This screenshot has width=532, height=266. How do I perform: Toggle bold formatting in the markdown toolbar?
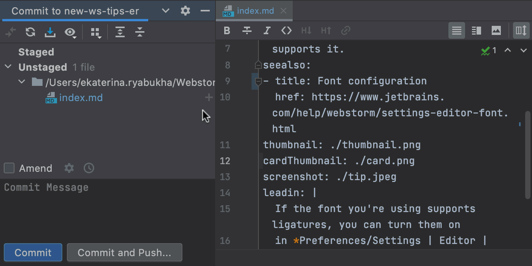226,30
